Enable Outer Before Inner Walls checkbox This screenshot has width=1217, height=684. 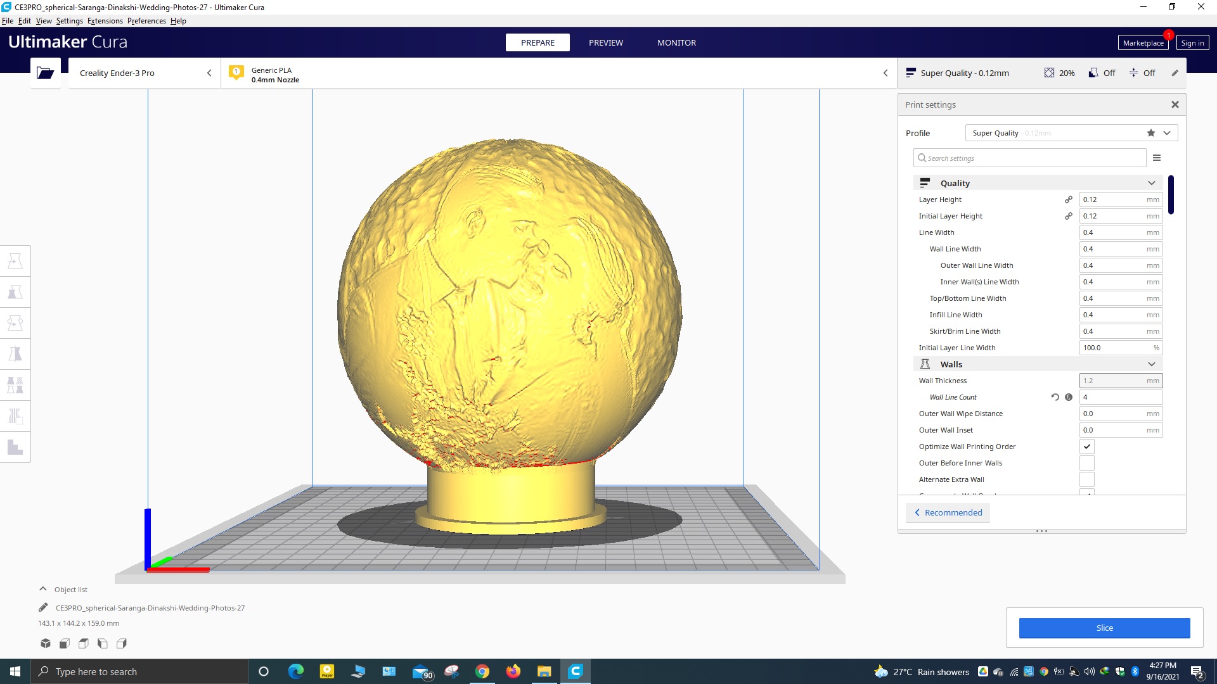(1087, 463)
